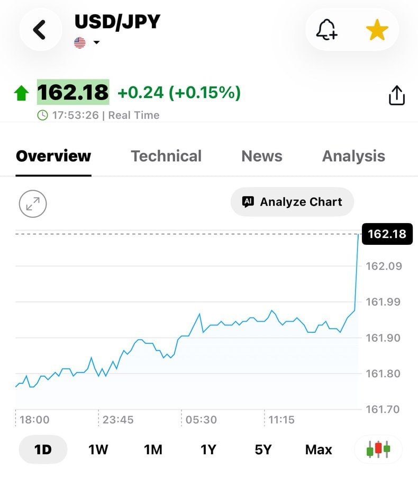418x477 pixels.
Task: Add a price alert with bell icon
Action: (327, 30)
